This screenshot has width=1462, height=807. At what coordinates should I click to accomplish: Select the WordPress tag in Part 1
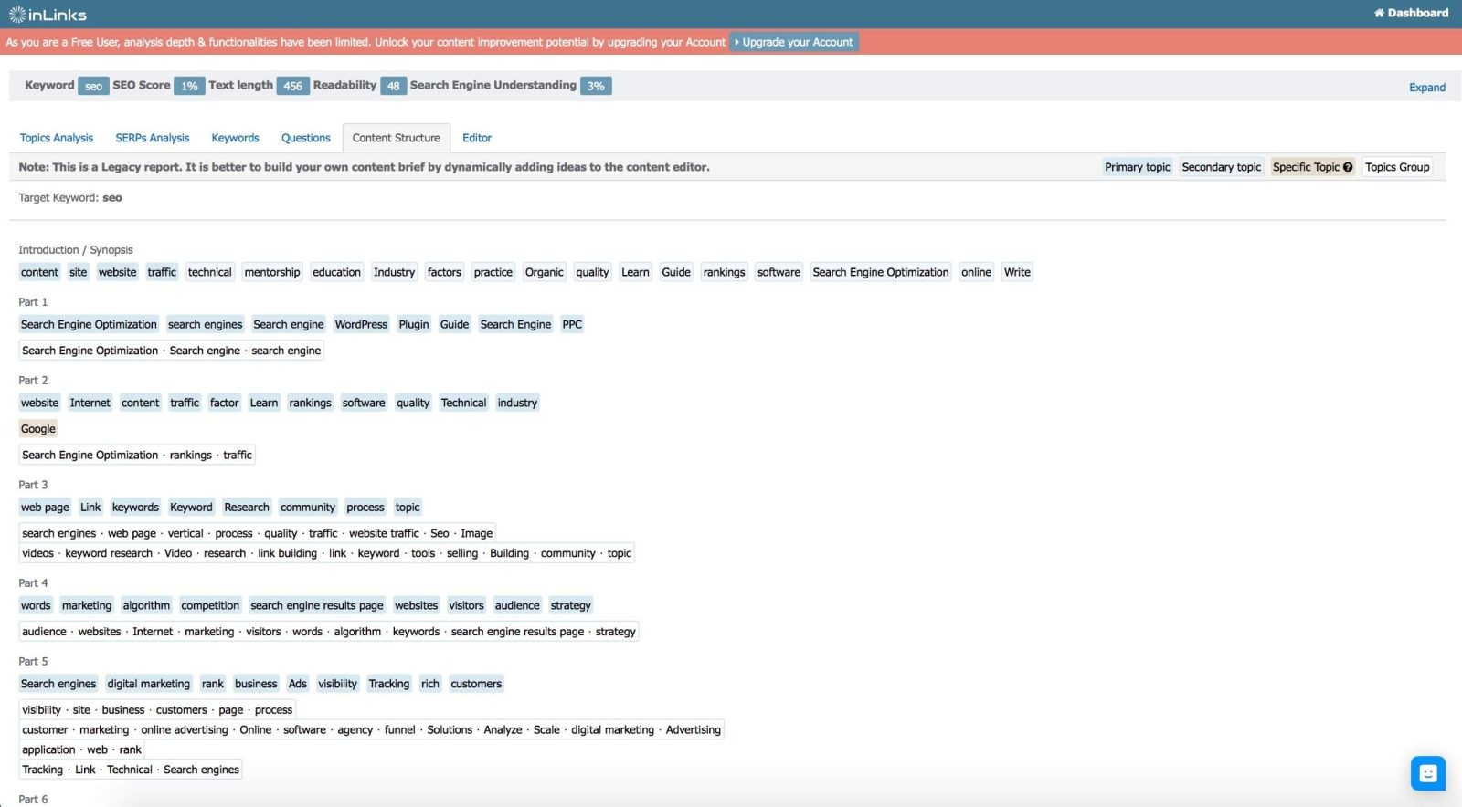(x=361, y=324)
